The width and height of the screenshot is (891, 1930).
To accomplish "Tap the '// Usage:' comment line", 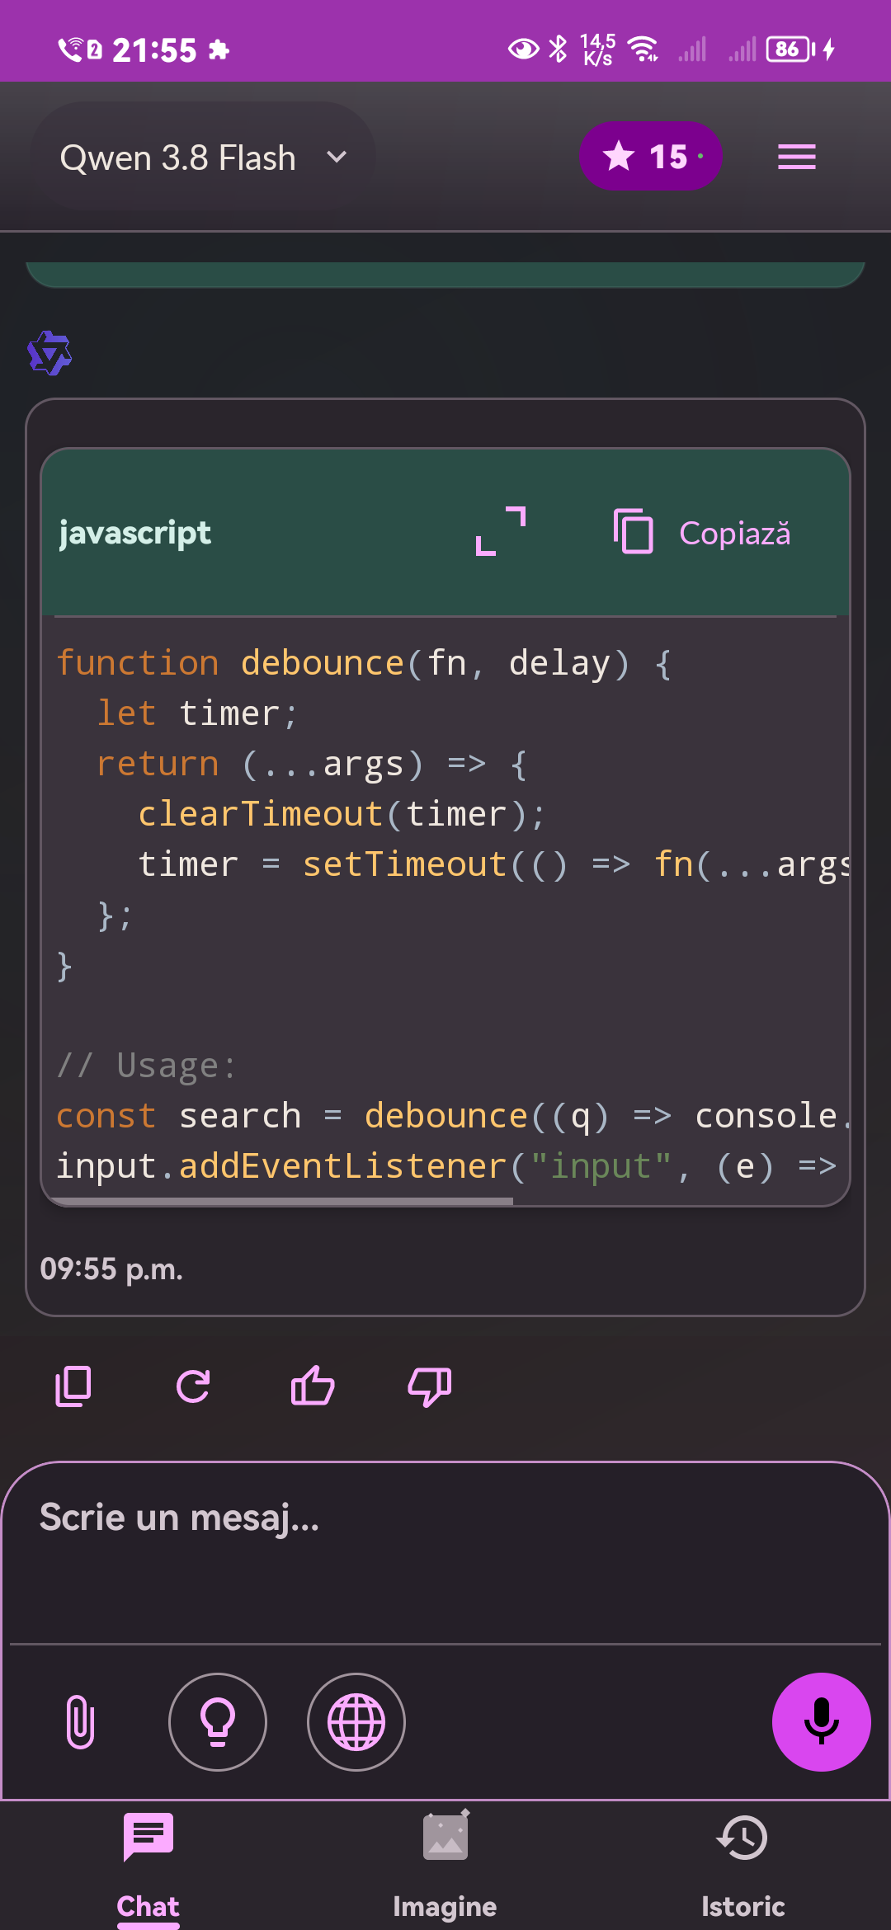I will (146, 1066).
